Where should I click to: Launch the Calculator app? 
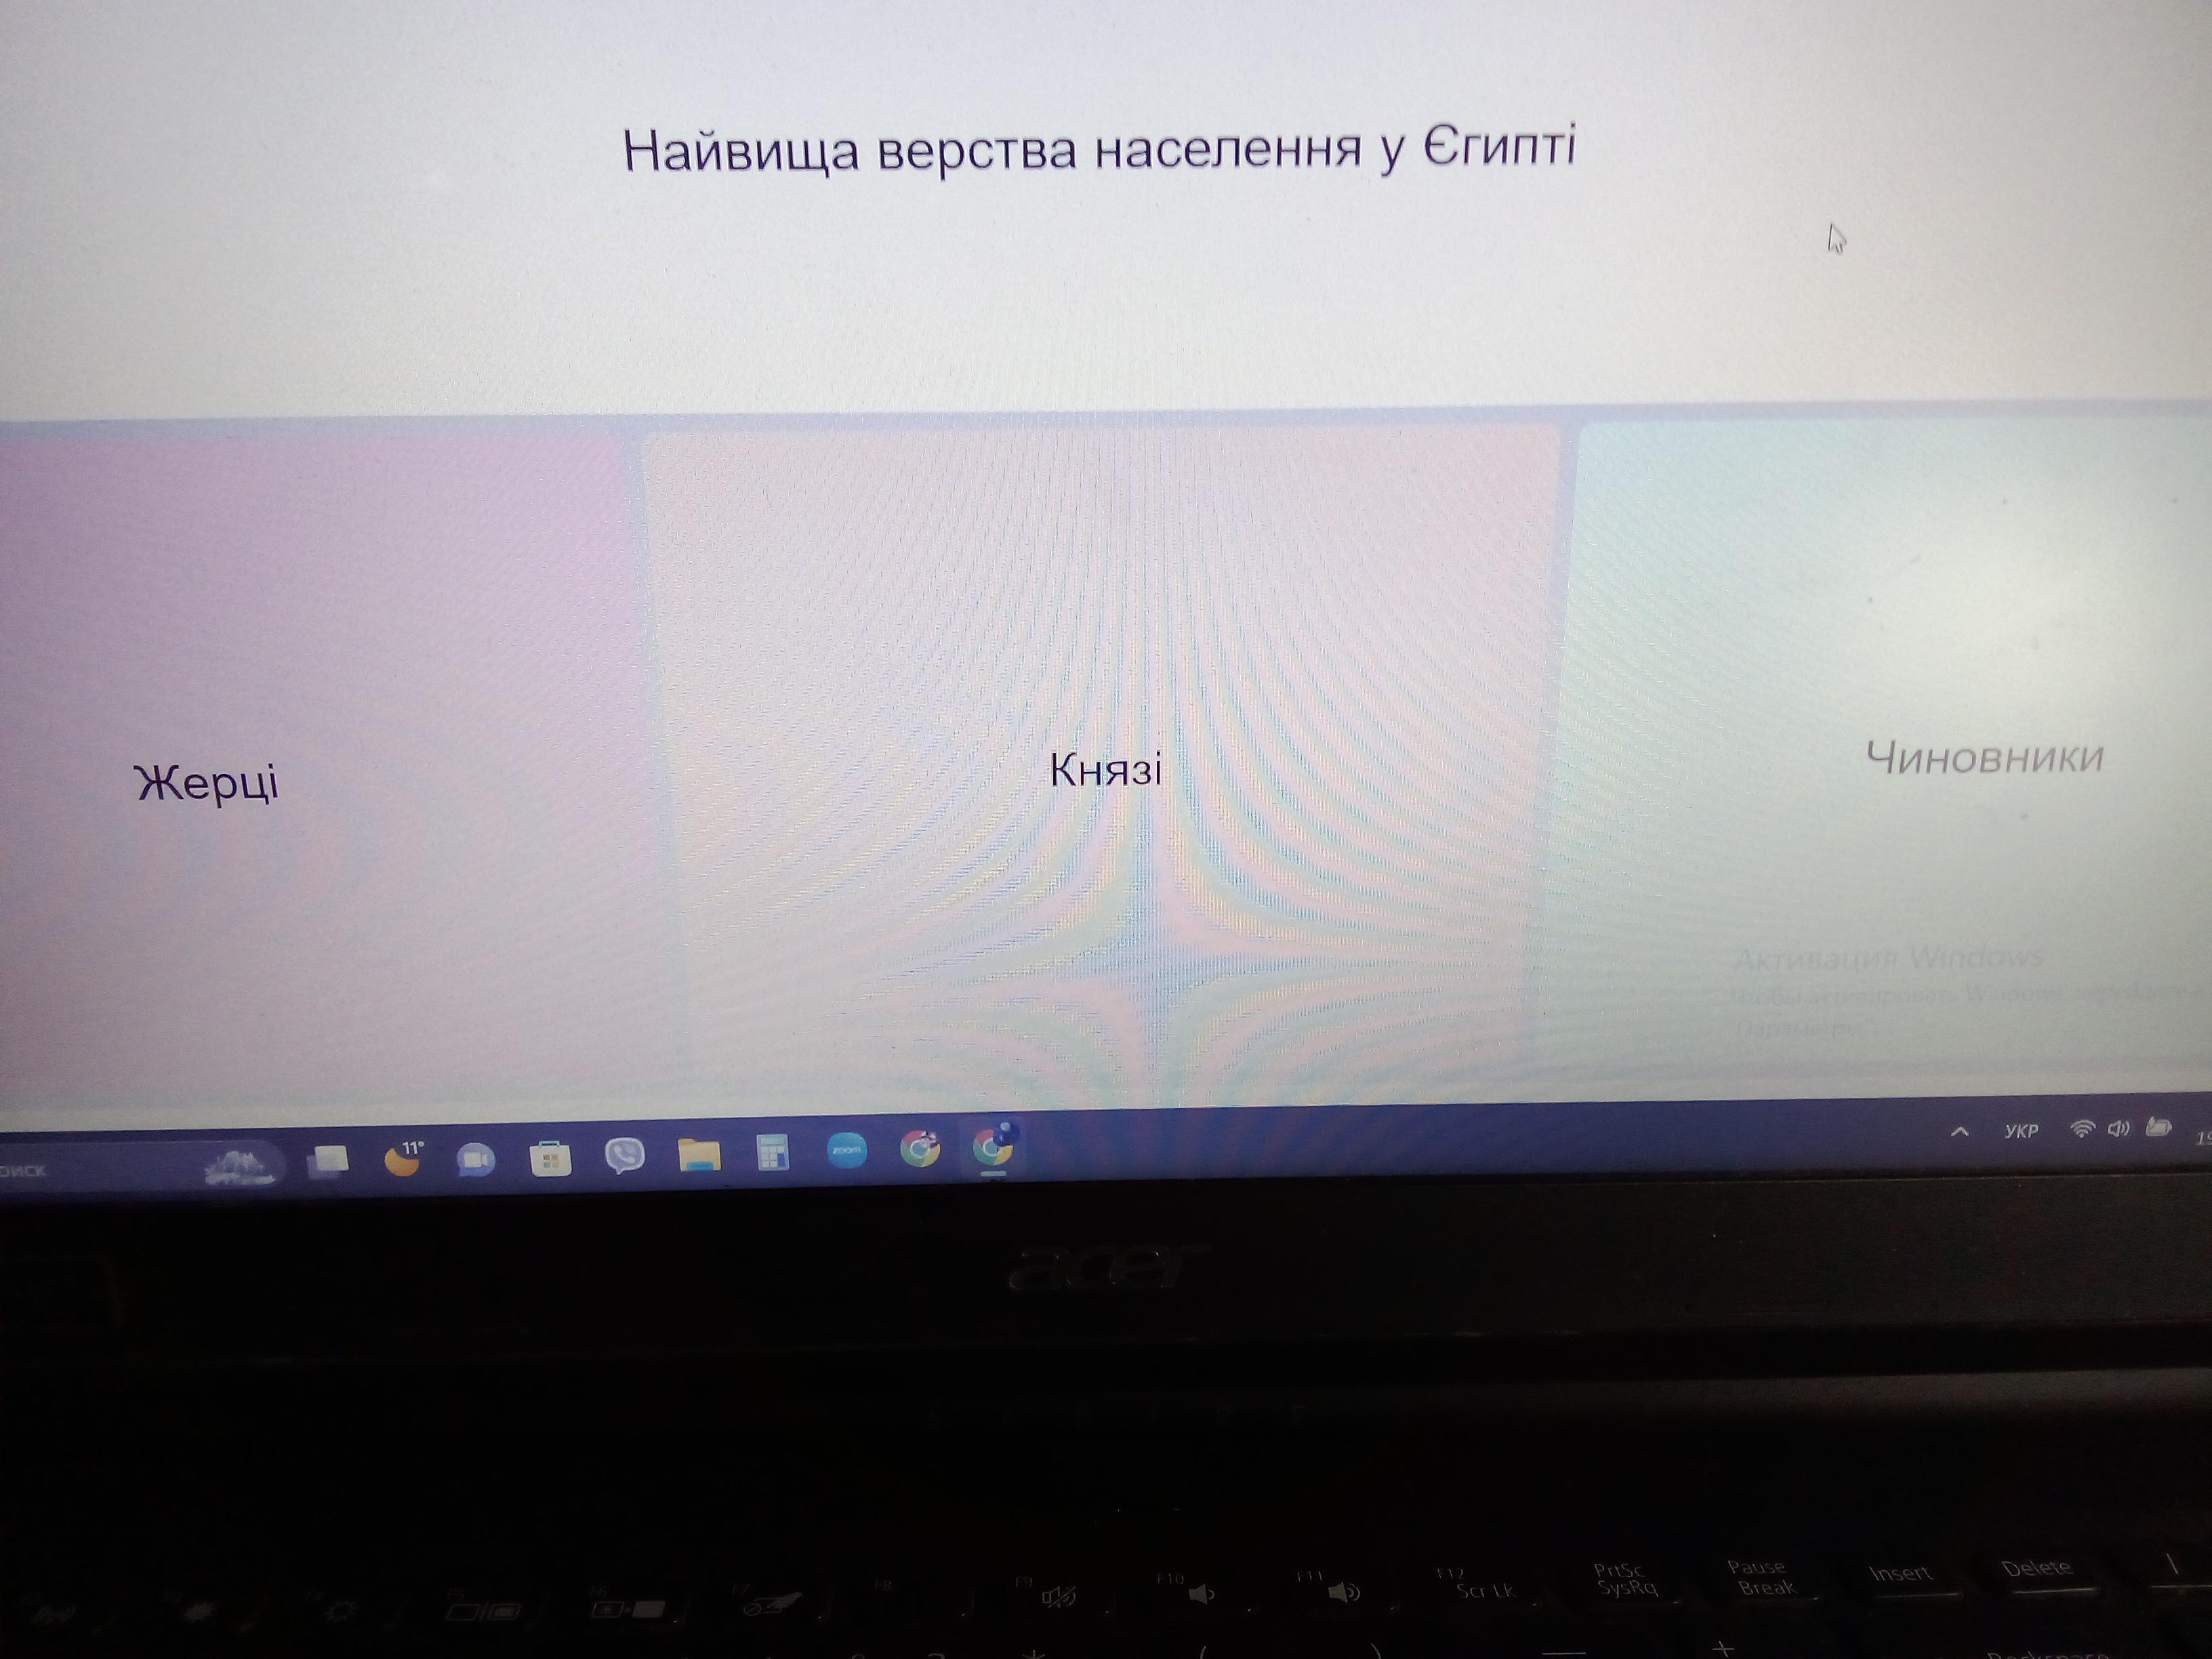click(x=773, y=1152)
